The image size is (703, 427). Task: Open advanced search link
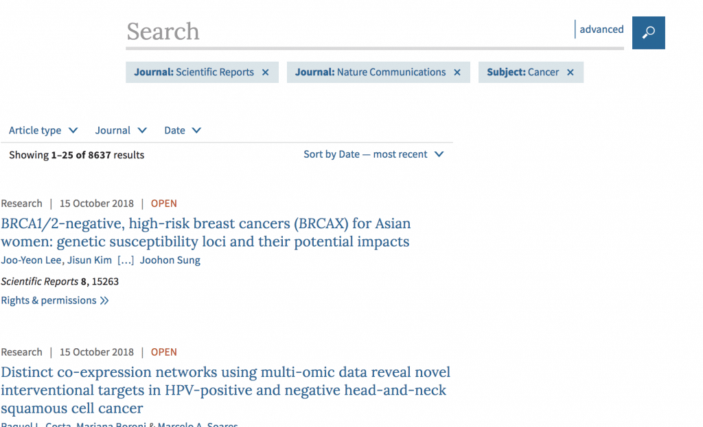[601, 29]
